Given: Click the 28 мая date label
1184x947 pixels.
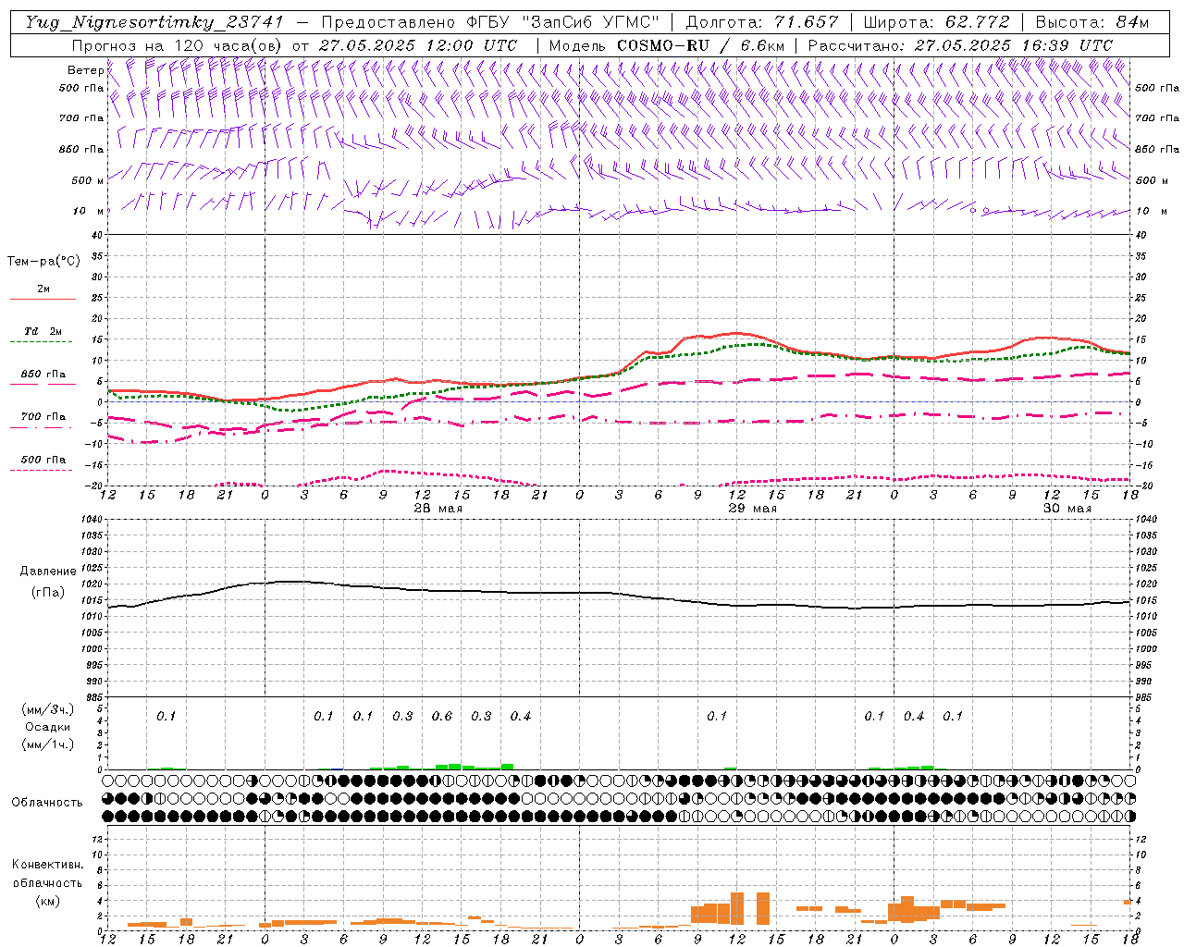Looking at the screenshot, I should (438, 509).
